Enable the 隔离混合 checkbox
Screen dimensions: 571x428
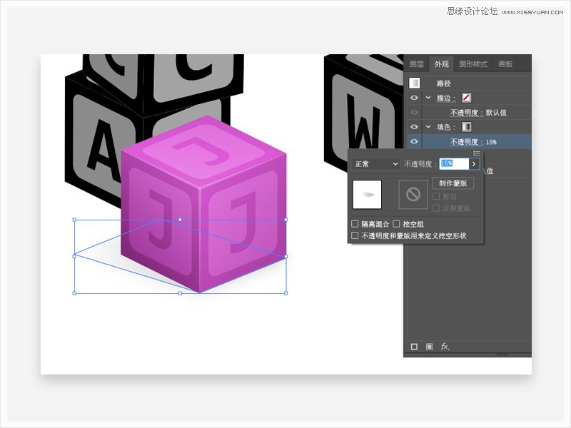[x=355, y=223]
